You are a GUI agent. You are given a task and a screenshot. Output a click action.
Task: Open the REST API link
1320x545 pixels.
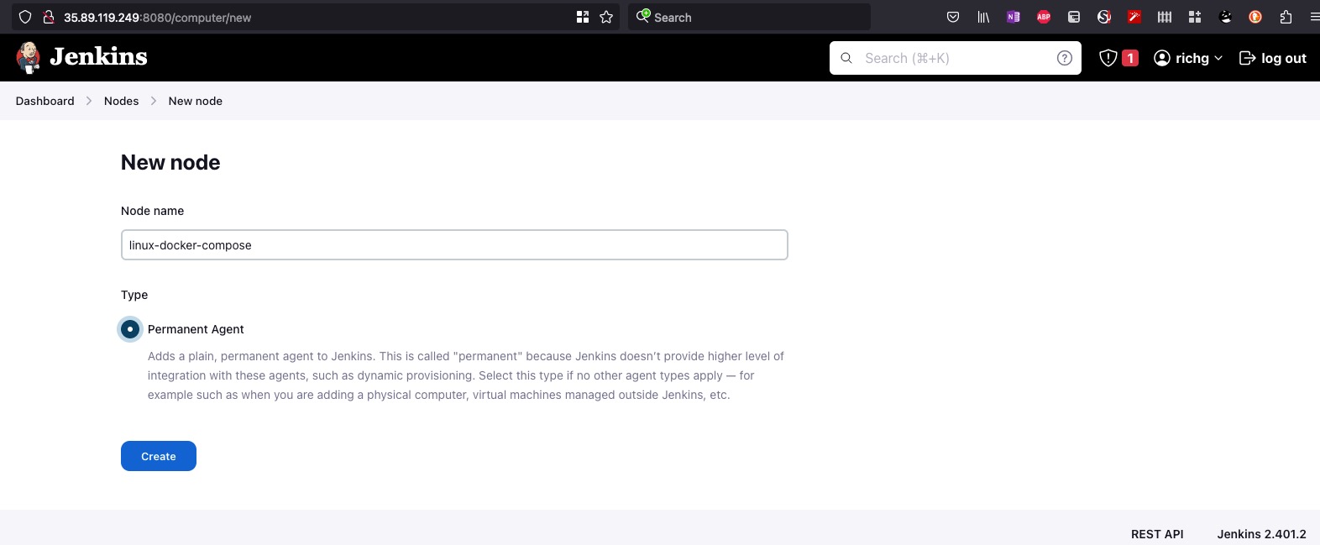pos(1157,534)
